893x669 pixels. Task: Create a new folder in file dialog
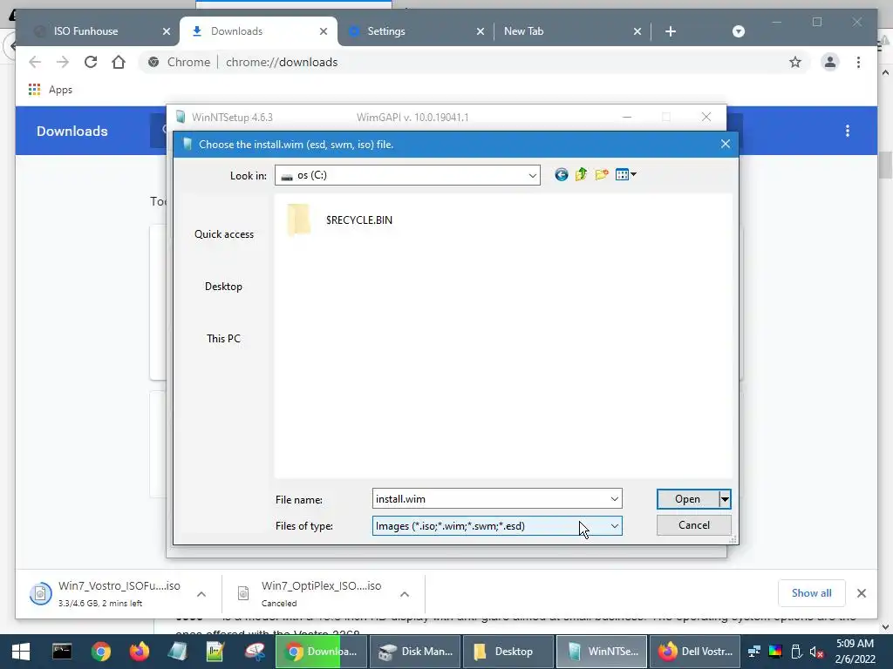pos(602,174)
